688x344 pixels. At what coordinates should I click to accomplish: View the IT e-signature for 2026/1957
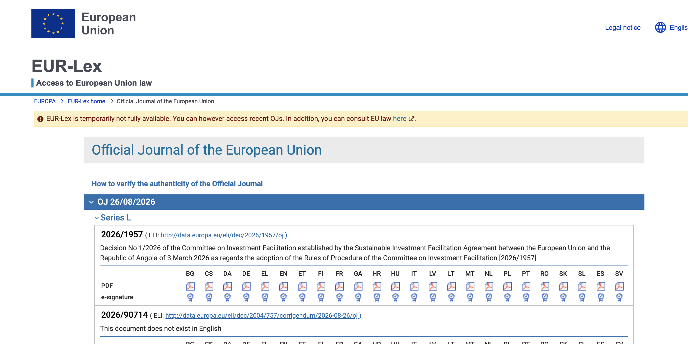coord(414,297)
